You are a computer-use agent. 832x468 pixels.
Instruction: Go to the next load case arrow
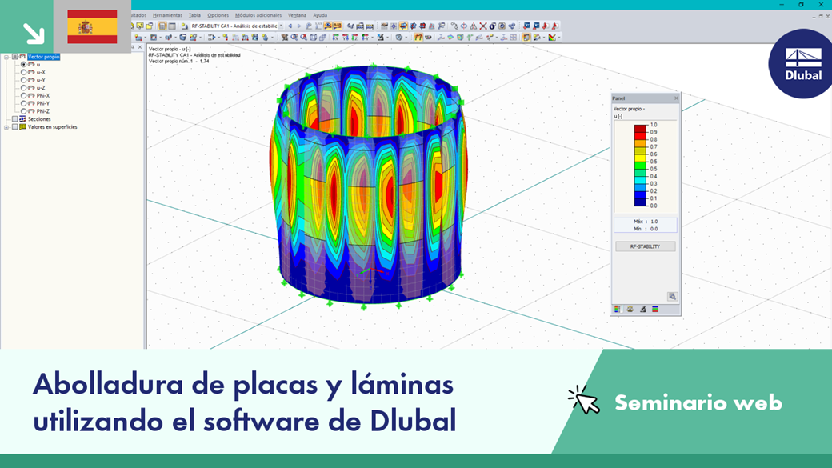(x=299, y=26)
